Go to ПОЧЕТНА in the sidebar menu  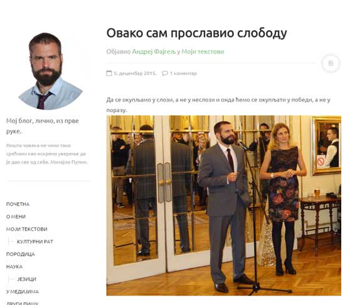pyautogui.click(x=18, y=204)
